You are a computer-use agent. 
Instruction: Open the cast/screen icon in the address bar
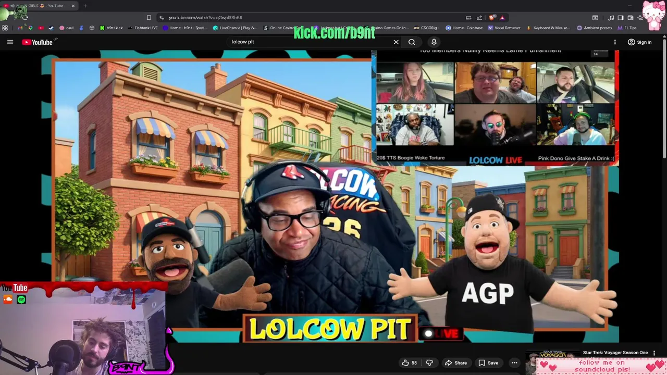468,17
